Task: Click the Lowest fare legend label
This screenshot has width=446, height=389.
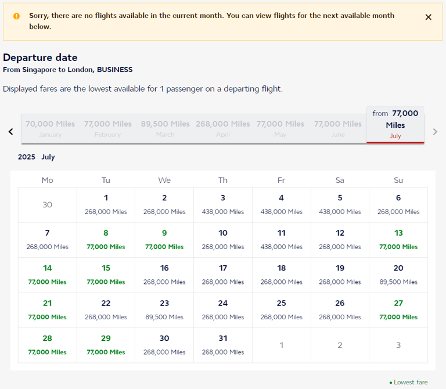Action: pos(410,382)
